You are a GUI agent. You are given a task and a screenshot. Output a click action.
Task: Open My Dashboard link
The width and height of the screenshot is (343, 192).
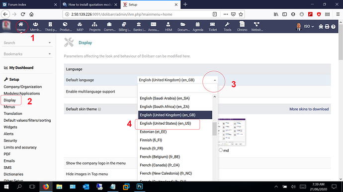(x=19, y=68)
